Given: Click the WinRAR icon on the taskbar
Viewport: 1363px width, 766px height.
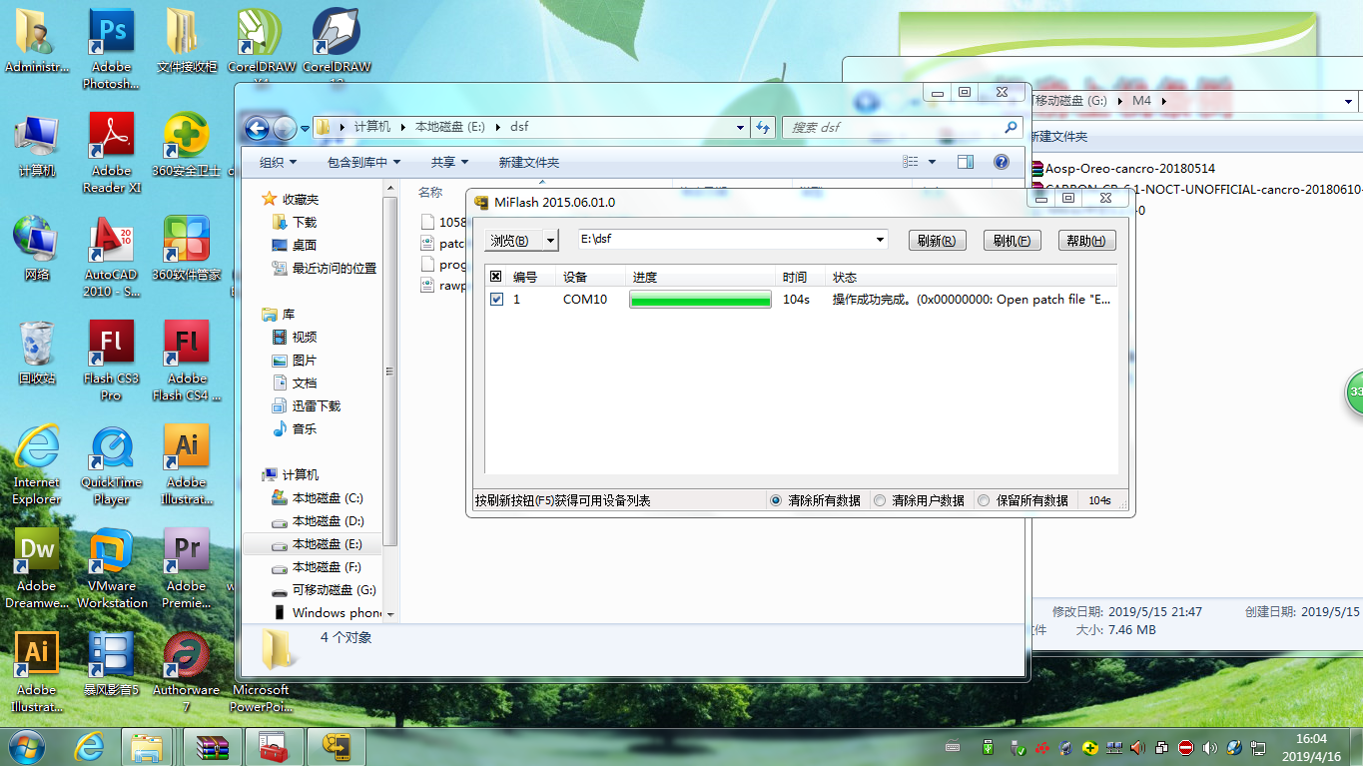Looking at the screenshot, I should click(214, 746).
